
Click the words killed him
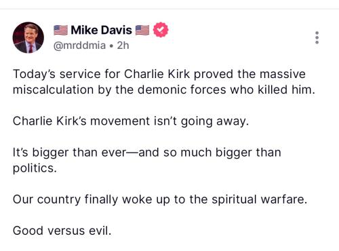click(x=286, y=90)
